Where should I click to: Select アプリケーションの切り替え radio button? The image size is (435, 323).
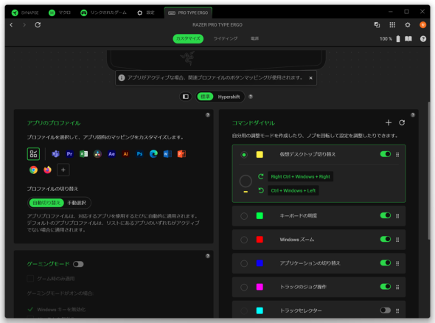click(244, 263)
